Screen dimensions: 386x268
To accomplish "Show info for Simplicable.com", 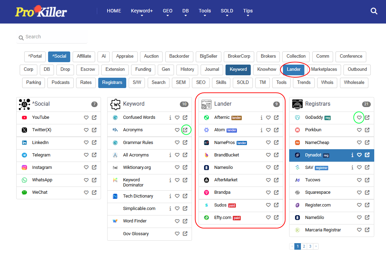I will (x=170, y=209).
